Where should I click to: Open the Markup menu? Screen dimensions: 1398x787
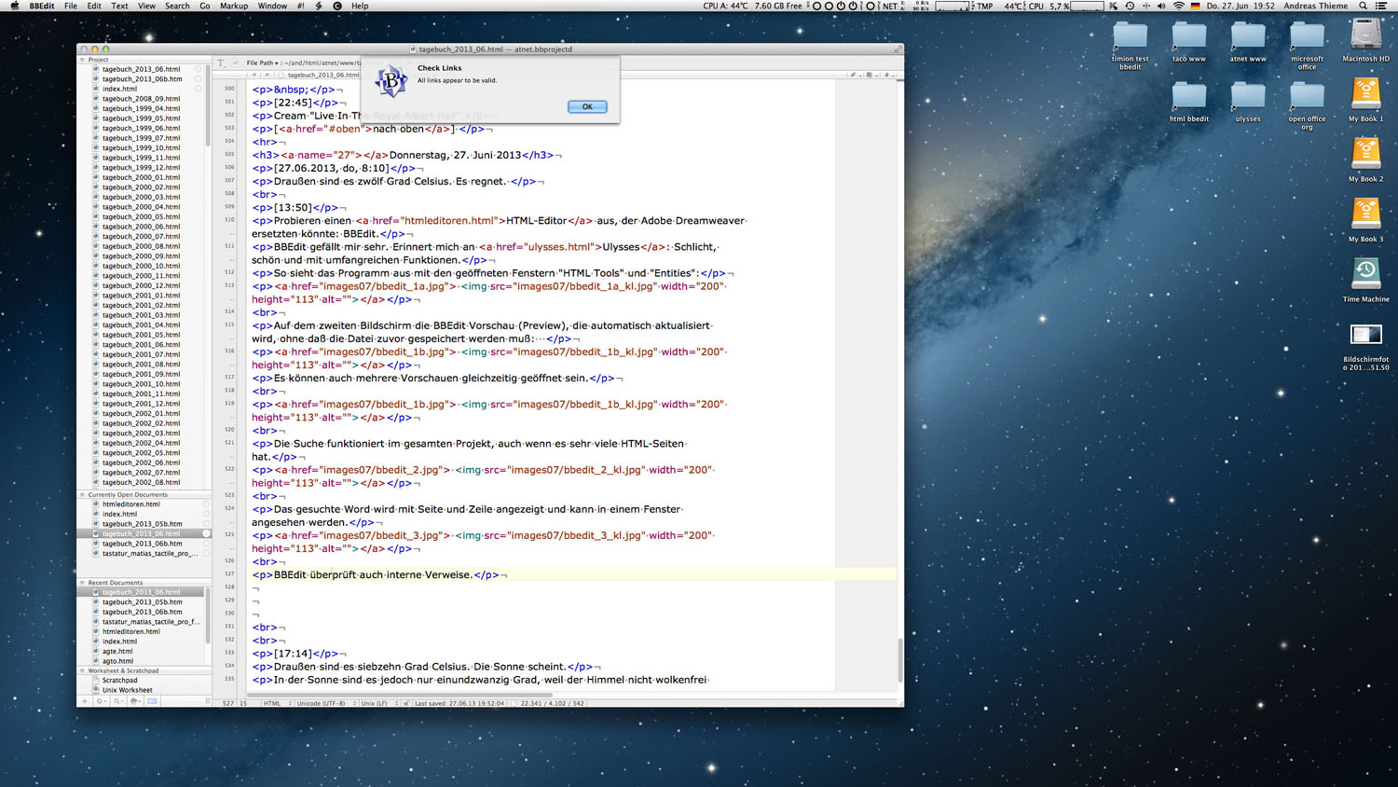pyautogui.click(x=234, y=6)
